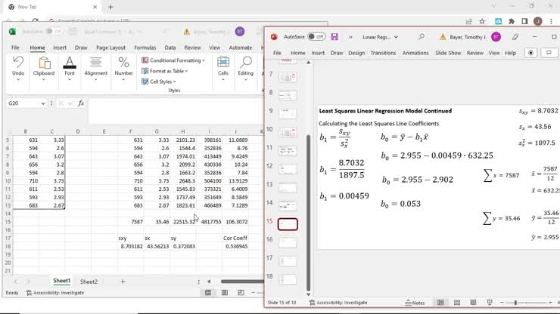
Task: Toggle AutoSave switch in PowerPoint
Action: click(x=316, y=36)
